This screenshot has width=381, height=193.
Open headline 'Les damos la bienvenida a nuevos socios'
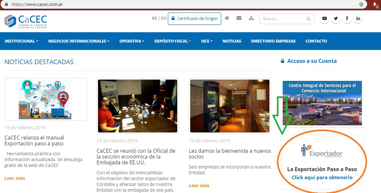(x=230, y=154)
